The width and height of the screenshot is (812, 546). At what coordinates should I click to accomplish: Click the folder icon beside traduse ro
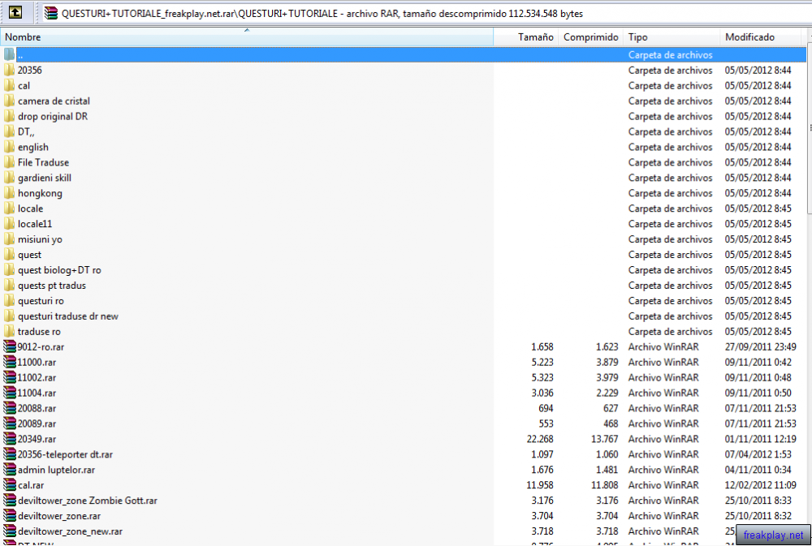(x=9, y=332)
